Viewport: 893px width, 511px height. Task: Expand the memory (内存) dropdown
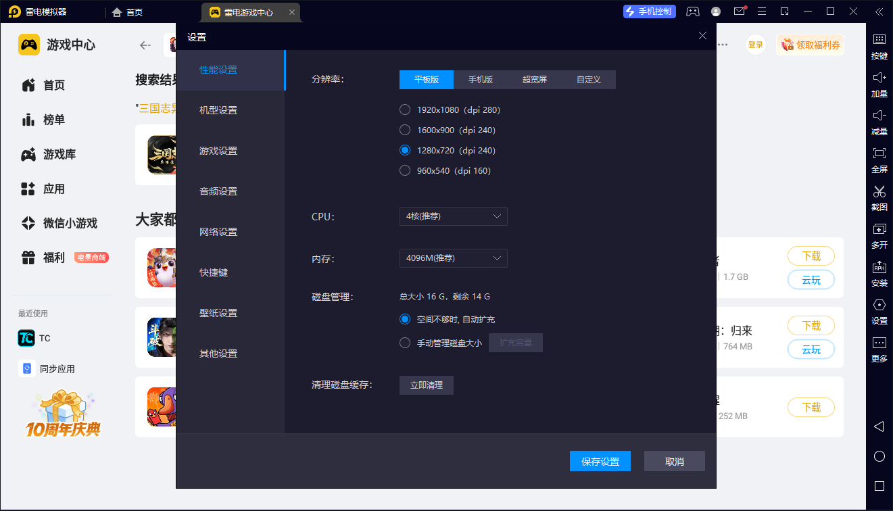coord(453,258)
